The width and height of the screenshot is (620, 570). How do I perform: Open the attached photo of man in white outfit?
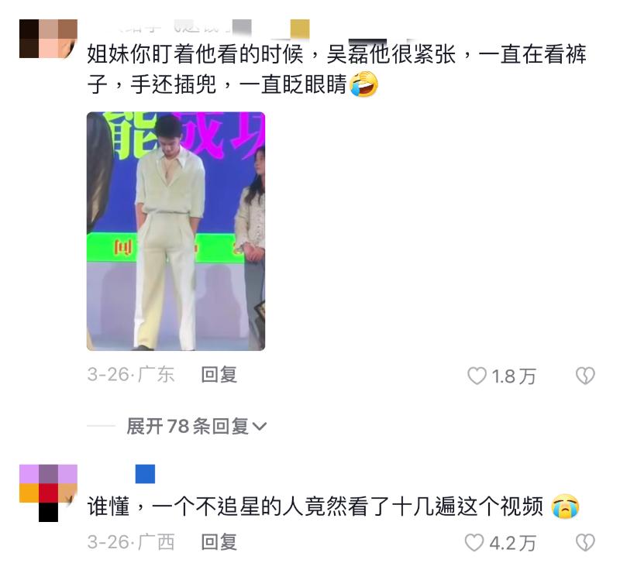click(x=176, y=231)
